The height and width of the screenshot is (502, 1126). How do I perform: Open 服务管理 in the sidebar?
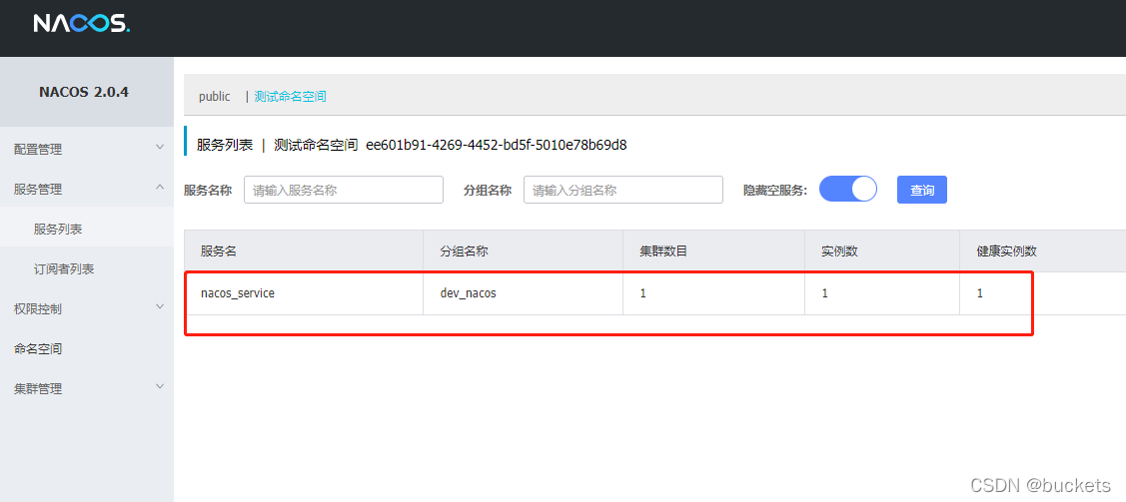click(38, 190)
